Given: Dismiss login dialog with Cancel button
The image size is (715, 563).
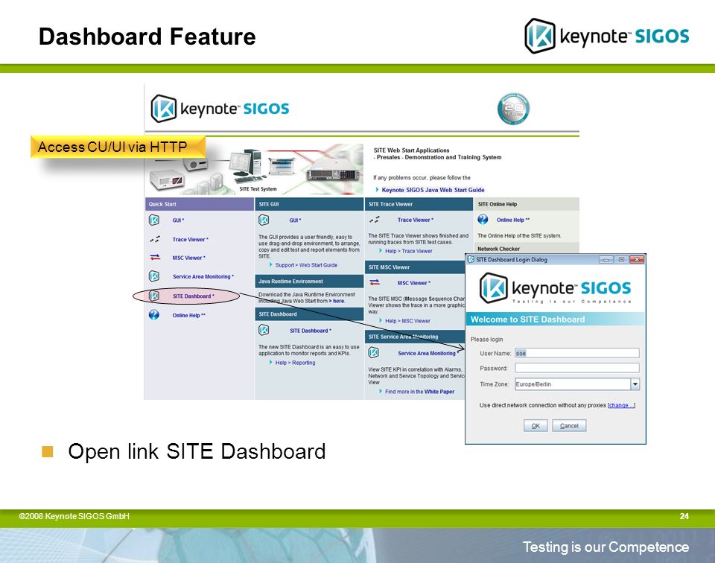Looking at the screenshot, I should 569,426.
